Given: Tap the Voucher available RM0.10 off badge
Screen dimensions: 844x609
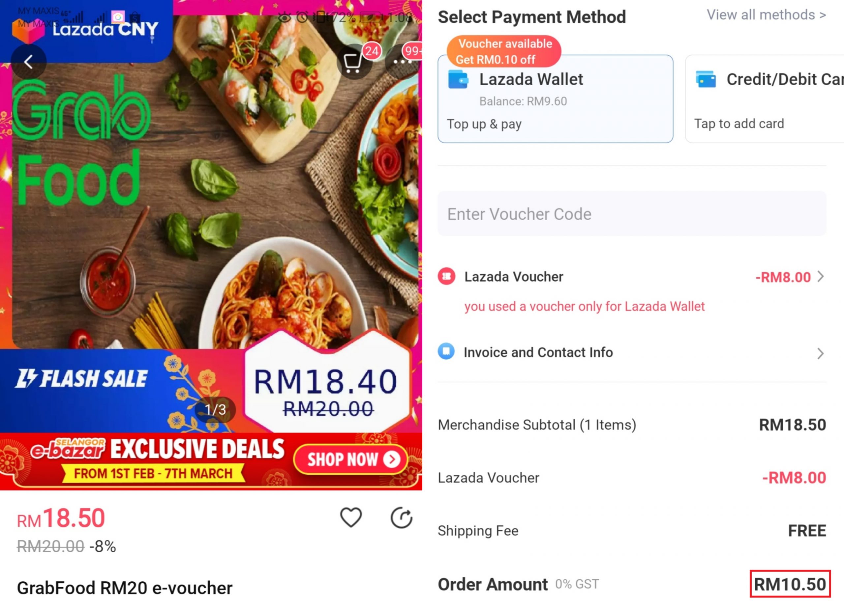Looking at the screenshot, I should point(504,51).
